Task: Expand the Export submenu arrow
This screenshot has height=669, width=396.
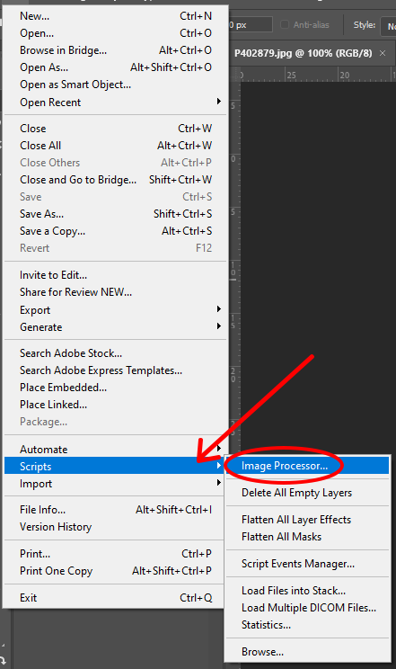Action: (x=219, y=309)
